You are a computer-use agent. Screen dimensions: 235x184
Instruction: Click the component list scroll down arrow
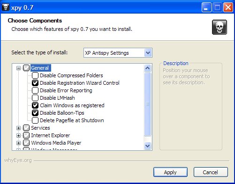coord(148,146)
